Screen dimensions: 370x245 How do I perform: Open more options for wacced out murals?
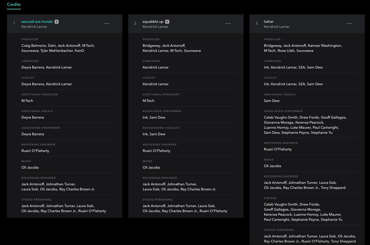point(107,23)
